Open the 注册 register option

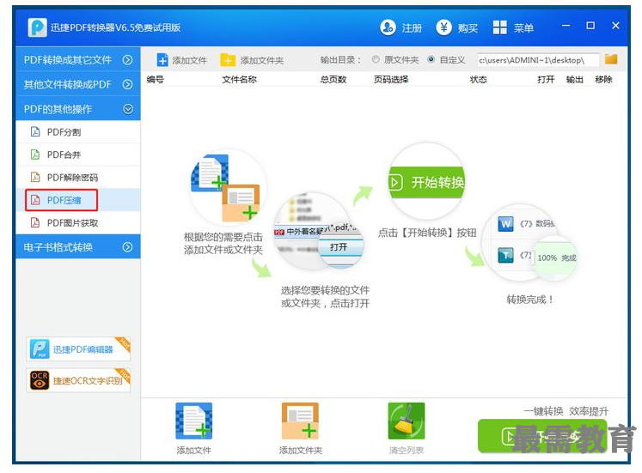[x=400, y=27]
